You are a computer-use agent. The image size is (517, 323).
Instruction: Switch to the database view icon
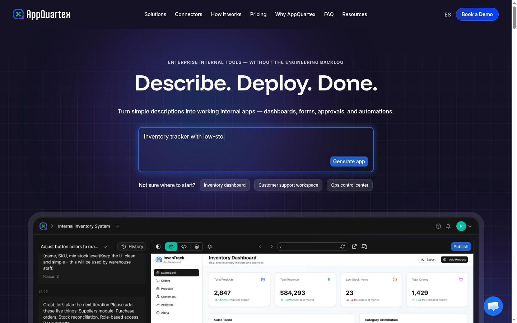pyautogui.click(x=196, y=247)
